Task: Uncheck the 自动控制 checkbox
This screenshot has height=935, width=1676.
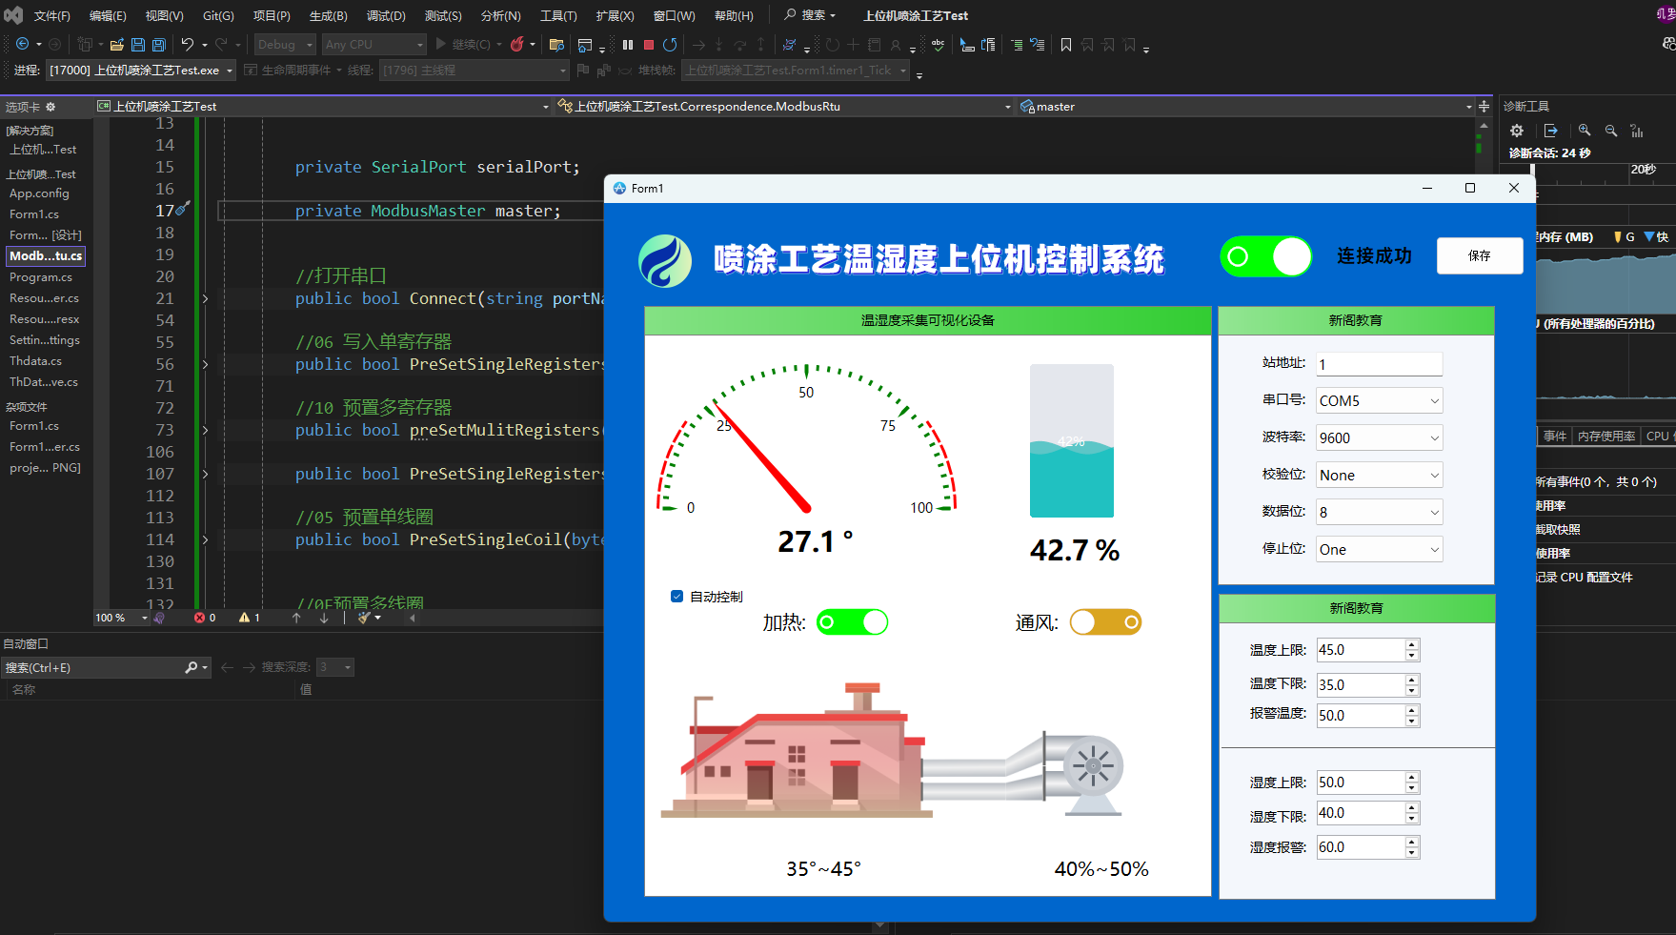Action: (x=677, y=597)
